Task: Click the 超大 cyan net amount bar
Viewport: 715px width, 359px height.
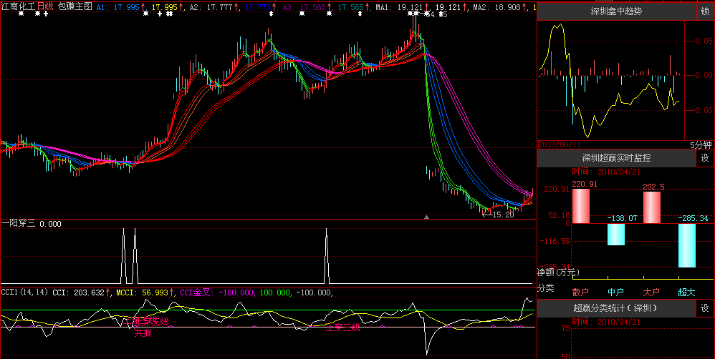Action: tap(687, 245)
